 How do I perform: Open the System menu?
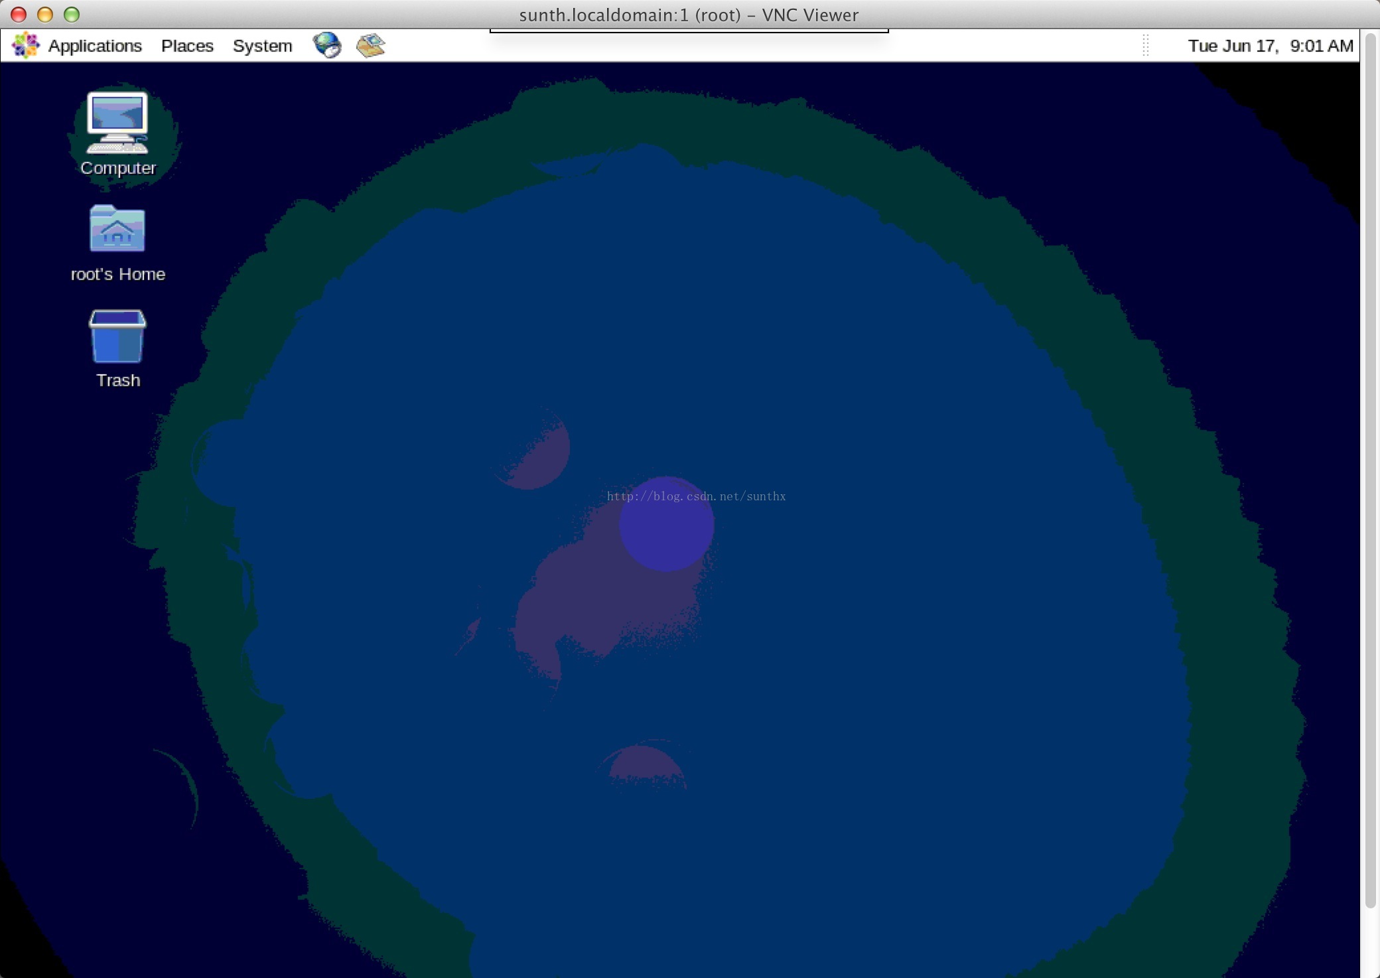point(262,46)
